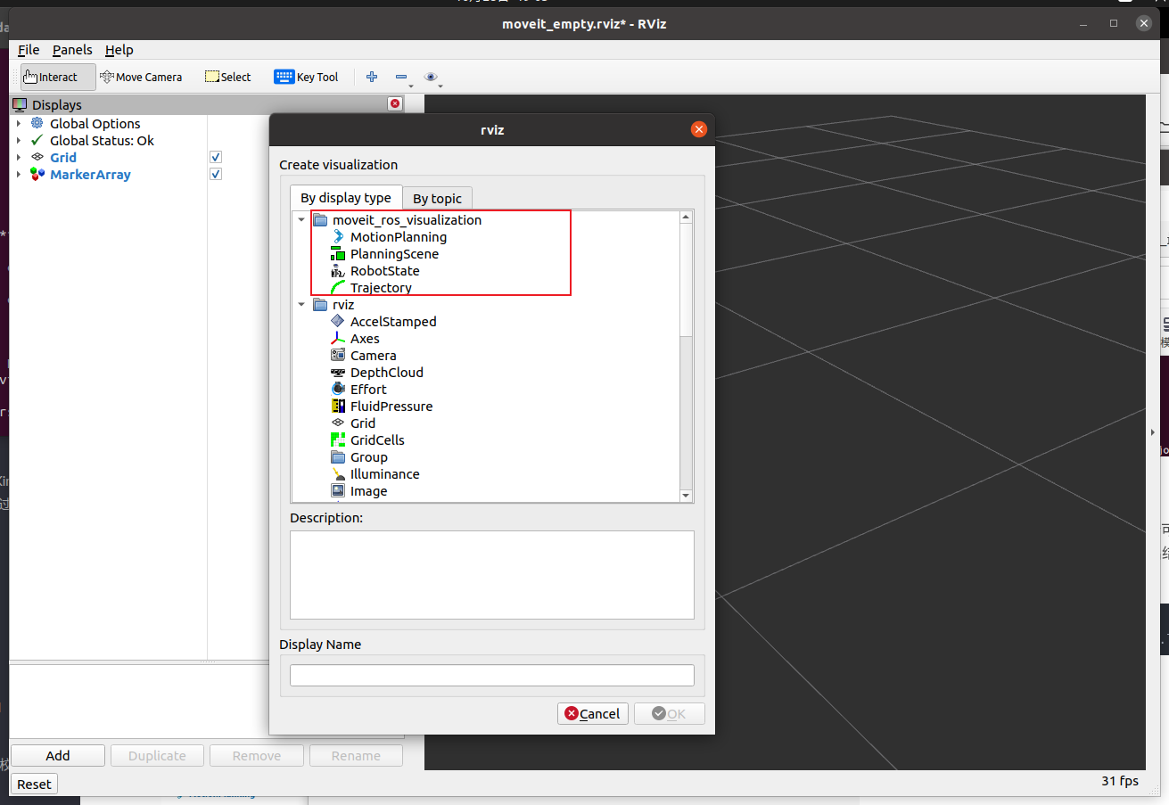Select the FluidPressure display icon
Screen dimensions: 1169x805
click(x=338, y=407)
